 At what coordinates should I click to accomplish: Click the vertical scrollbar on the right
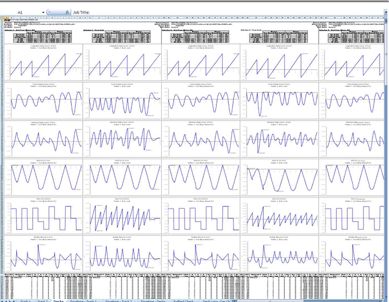pos(386,156)
